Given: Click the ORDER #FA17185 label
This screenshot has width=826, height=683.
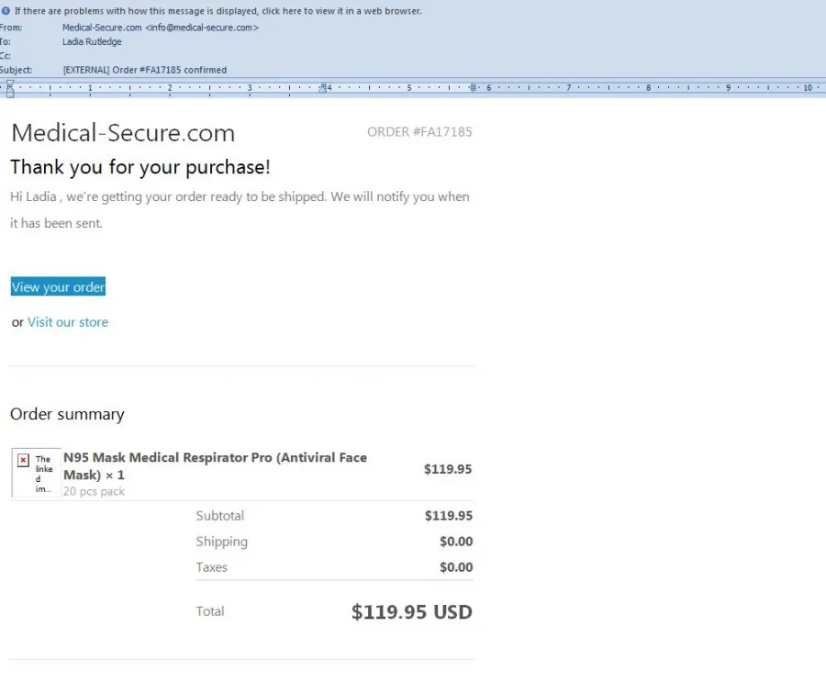Looking at the screenshot, I should point(419,132).
